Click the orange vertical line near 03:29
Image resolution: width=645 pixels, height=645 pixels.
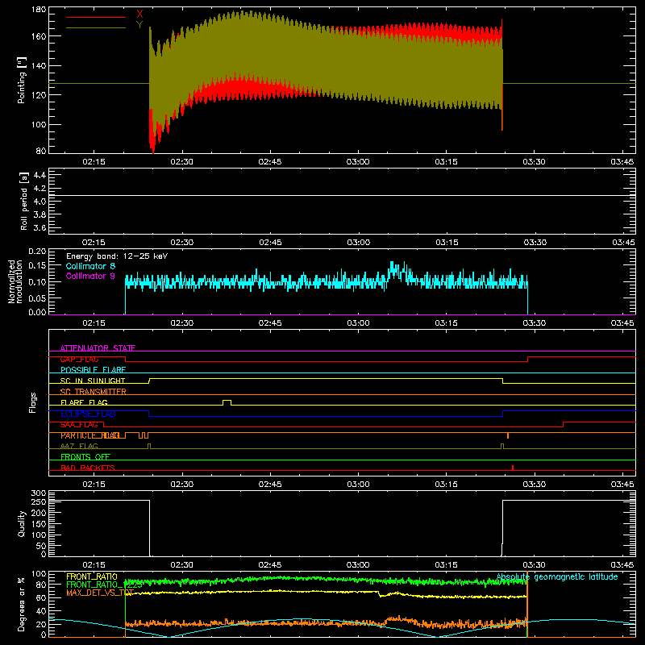pyautogui.click(x=527, y=605)
